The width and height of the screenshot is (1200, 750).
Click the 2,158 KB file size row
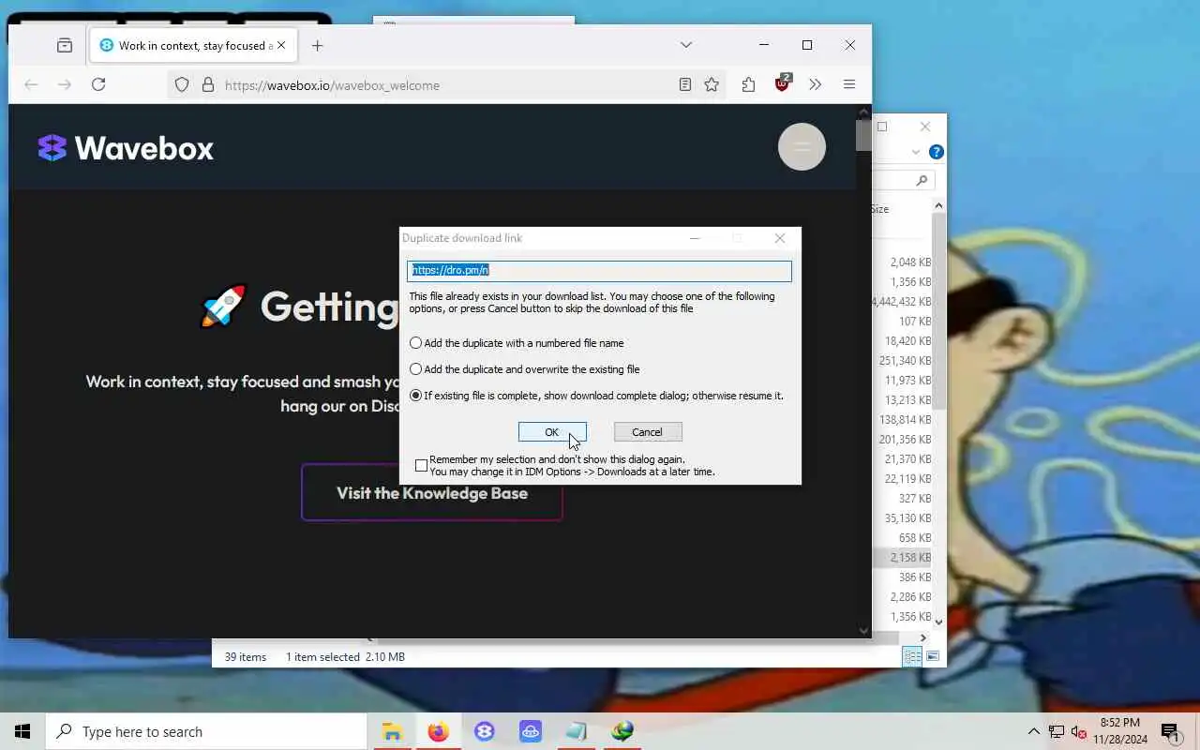point(909,558)
